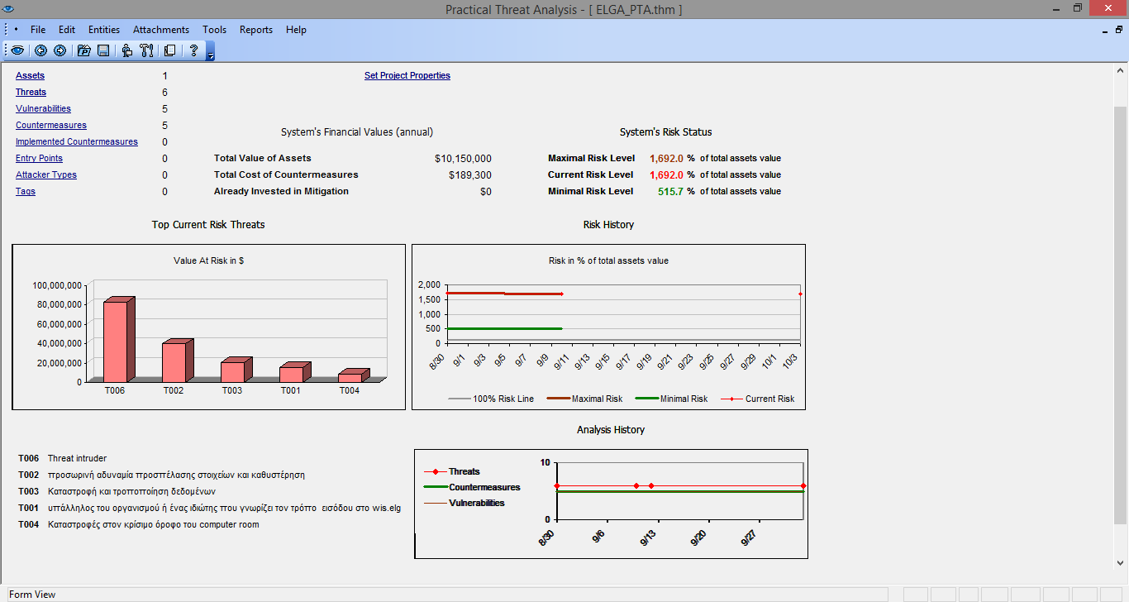This screenshot has width=1129, height=602.
Task: Open a project file using the folder icon
Action: coord(83,50)
